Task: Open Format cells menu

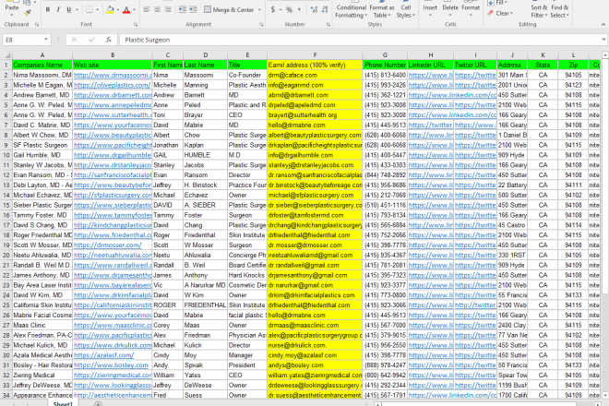Action: point(471,9)
